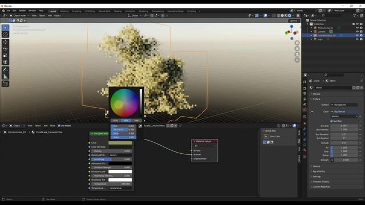Activate the Annotate tool
The image size is (365, 205).
pyautogui.click(x=5, y=69)
